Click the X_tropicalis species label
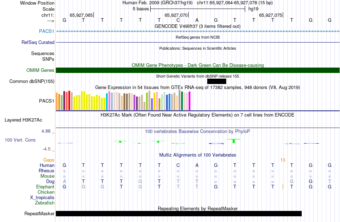 (42, 198)
